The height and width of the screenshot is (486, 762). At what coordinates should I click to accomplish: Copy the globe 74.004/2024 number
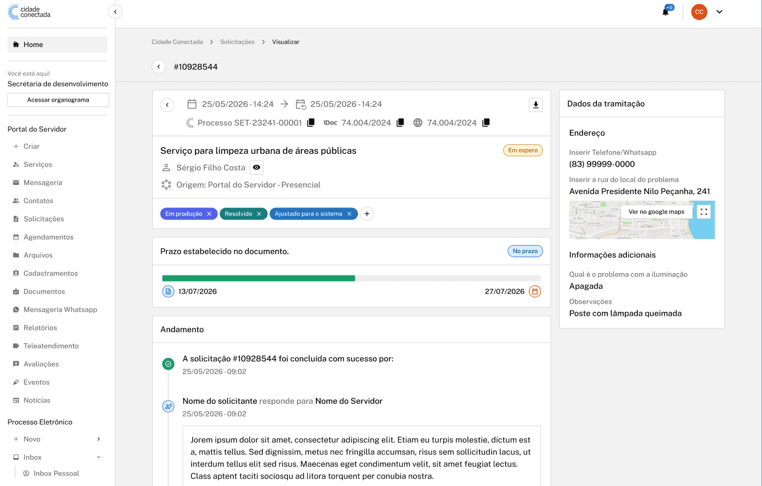tap(486, 123)
